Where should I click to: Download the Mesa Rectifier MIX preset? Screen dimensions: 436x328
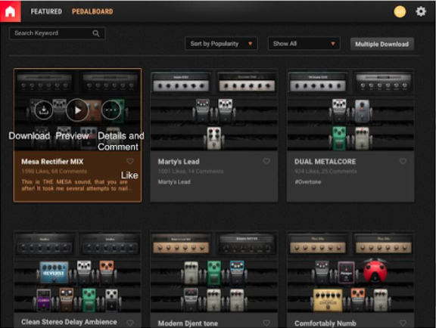(x=44, y=110)
